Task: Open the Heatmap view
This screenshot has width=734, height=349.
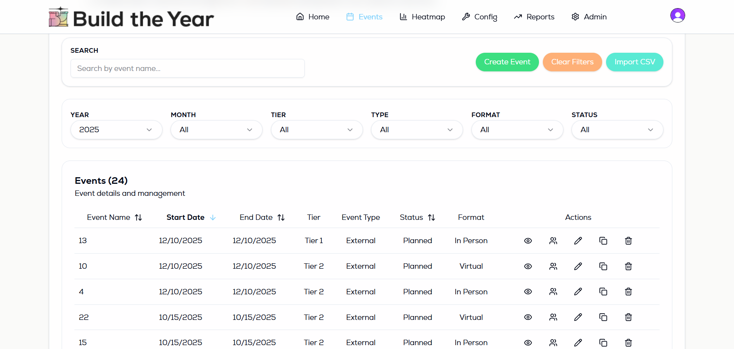Action: (x=422, y=17)
